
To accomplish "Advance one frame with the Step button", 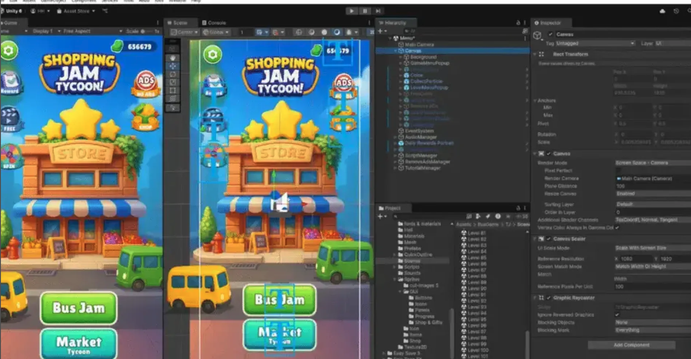I will coord(378,11).
